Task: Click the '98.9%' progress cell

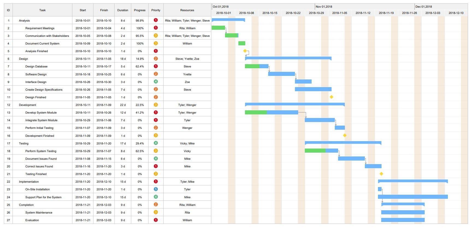Action: [140, 20]
